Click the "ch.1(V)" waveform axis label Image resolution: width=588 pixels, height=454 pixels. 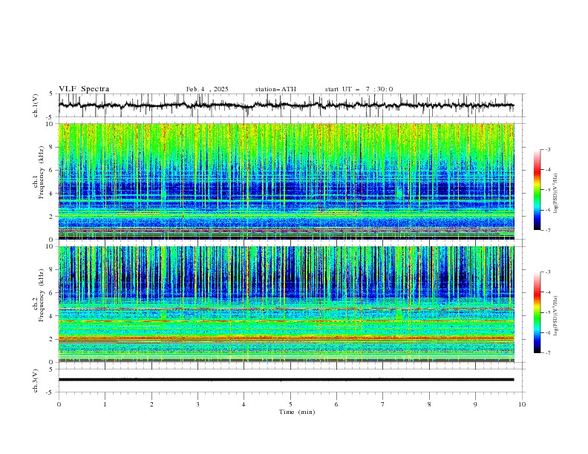coord(36,105)
